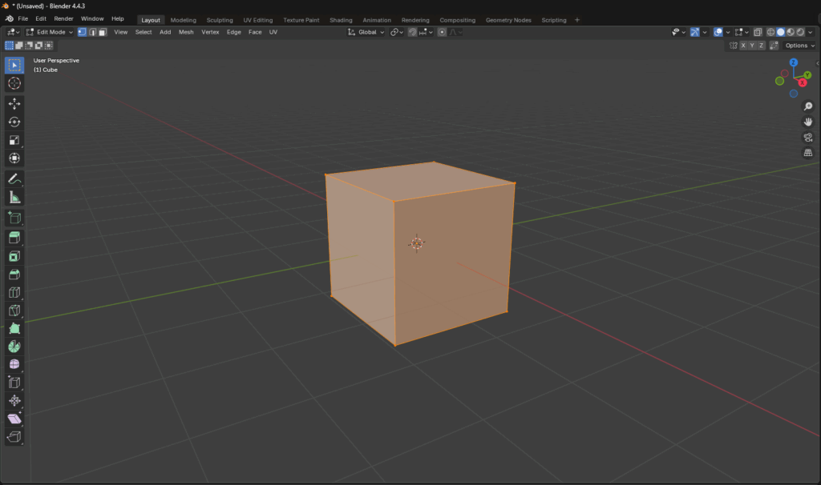The height and width of the screenshot is (485, 821).
Task: Expand the overlays options arrow
Action: [728, 32]
